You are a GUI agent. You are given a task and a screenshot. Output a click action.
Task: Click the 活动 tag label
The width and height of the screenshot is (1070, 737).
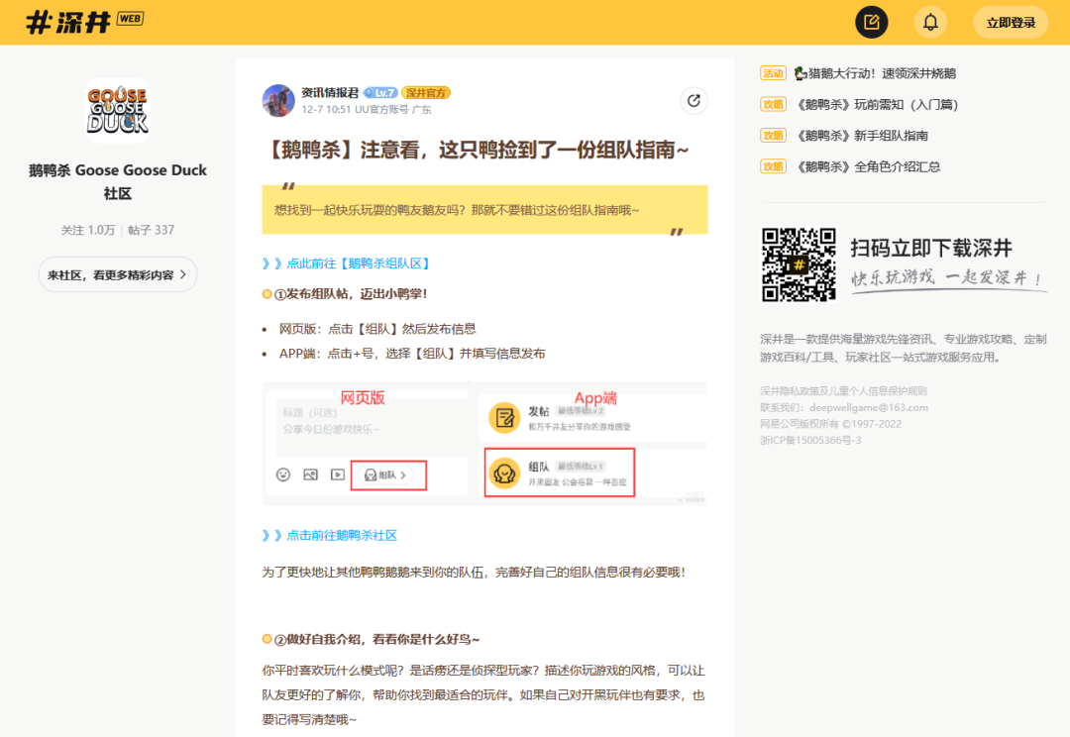click(x=773, y=73)
